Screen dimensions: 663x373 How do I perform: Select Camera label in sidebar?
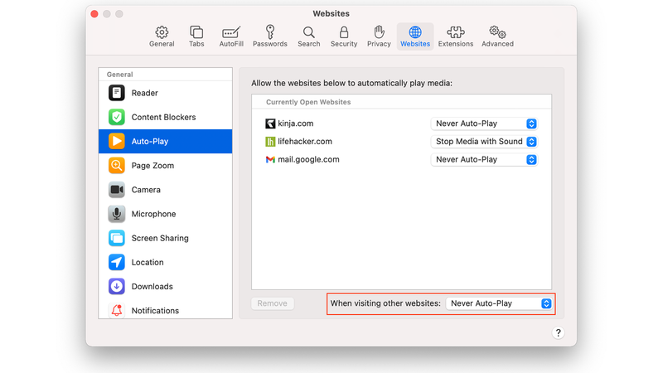pyautogui.click(x=146, y=190)
